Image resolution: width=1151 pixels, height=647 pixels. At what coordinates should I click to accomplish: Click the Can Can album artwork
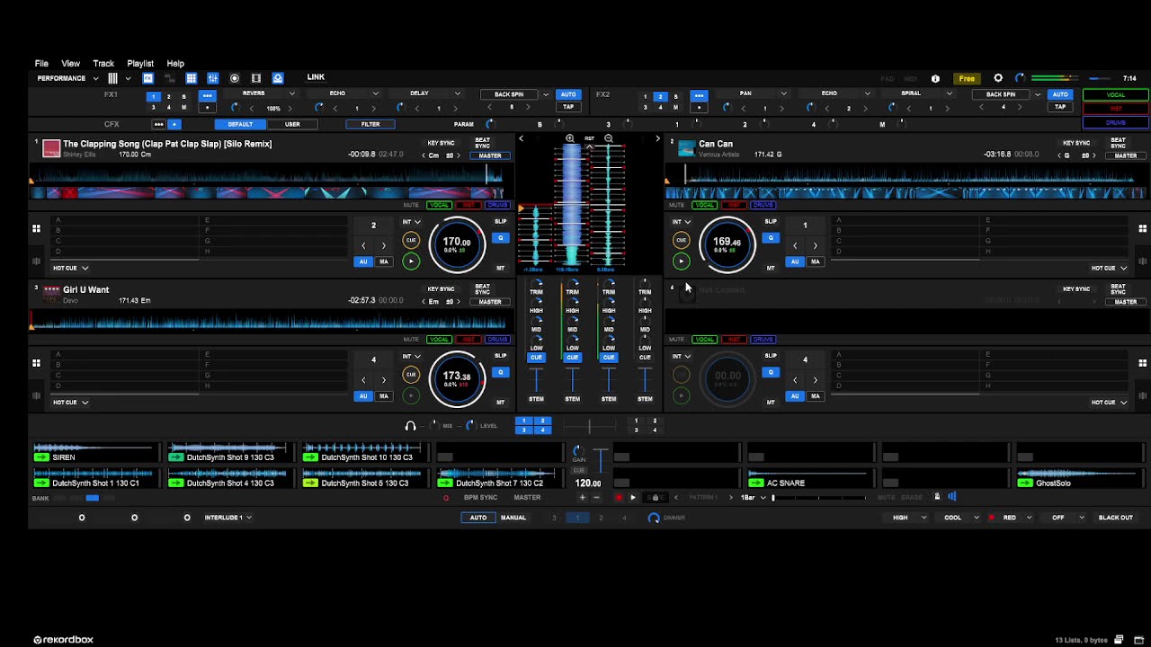pos(687,148)
